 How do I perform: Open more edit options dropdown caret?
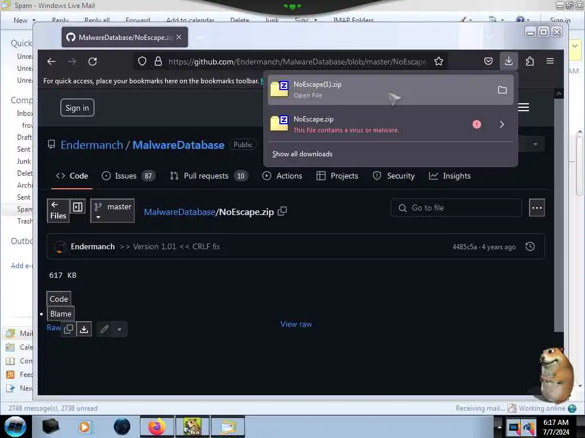[x=119, y=329]
